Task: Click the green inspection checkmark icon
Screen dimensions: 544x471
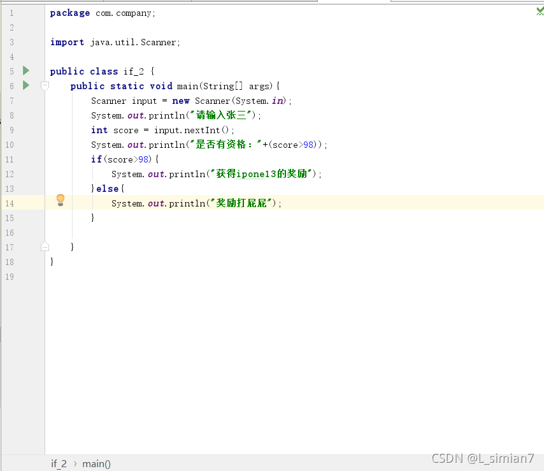Action: point(540,11)
